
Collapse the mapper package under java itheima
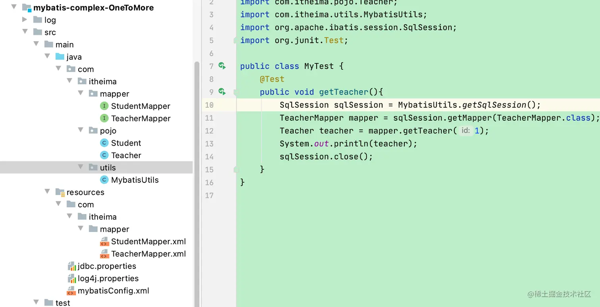pos(81,93)
